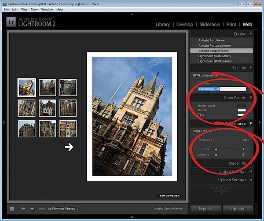Open the Web menu
264x221 pixels.
click(x=24, y=9)
